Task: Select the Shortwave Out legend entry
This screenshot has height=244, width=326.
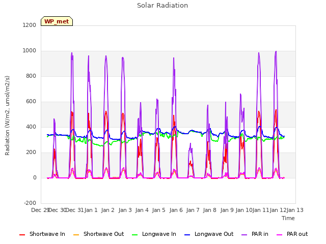Action: click(98, 234)
